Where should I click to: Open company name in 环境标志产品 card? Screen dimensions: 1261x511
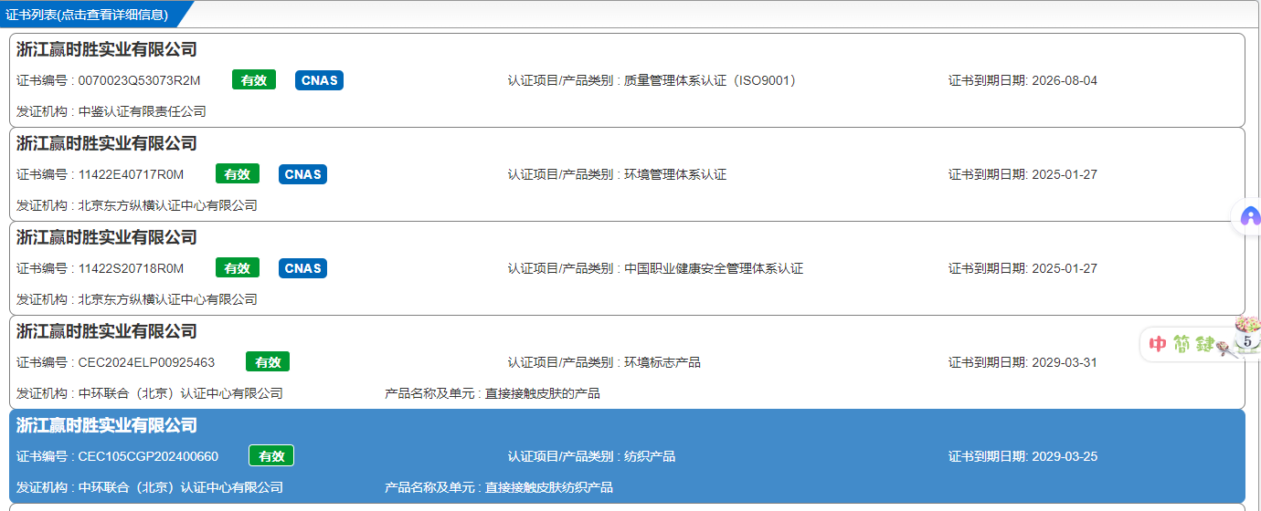(x=107, y=331)
